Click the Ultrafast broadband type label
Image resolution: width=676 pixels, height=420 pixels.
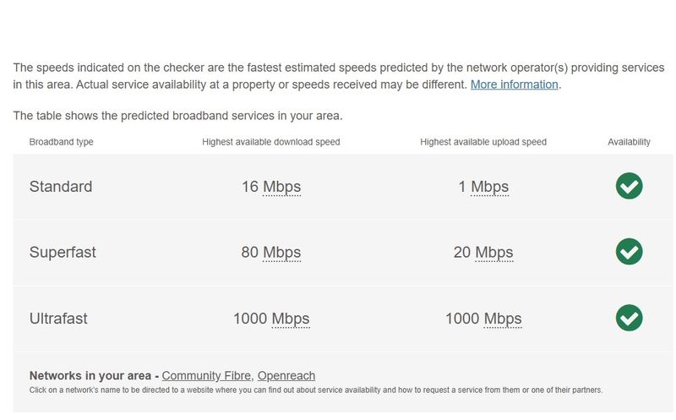click(x=58, y=319)
